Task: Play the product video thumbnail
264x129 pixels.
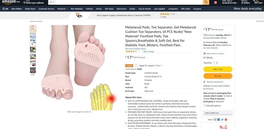Action: click(33, 70)
